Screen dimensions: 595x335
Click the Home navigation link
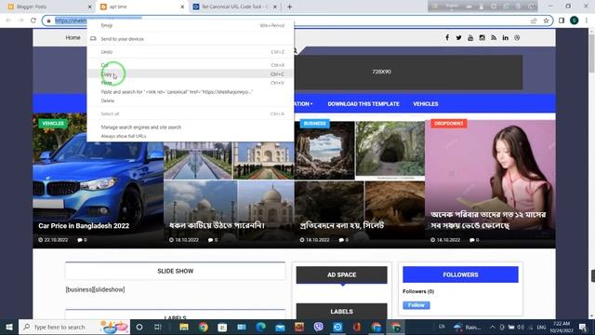(x=73, y=37)
